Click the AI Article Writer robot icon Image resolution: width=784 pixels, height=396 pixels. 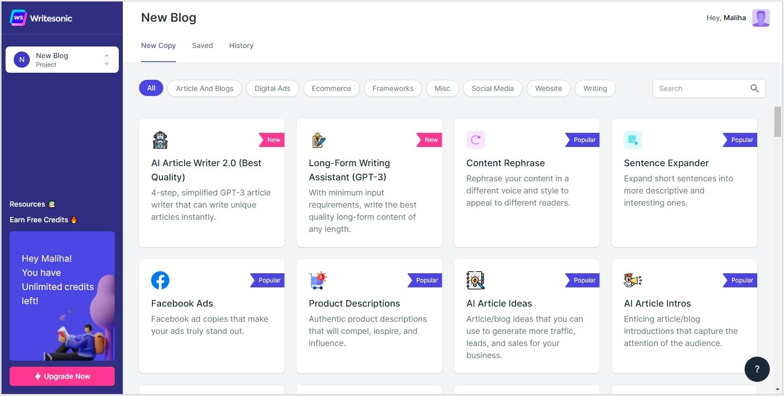[x=160, y=140]
